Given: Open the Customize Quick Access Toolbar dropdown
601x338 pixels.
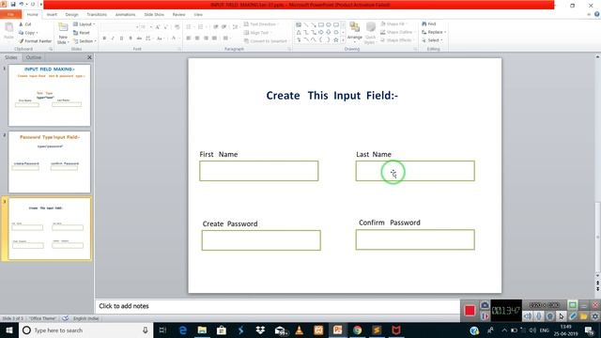Looking at the screenshot, I should 41,4.
